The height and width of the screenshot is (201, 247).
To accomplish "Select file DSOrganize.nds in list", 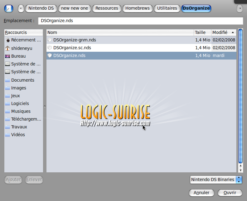I will pos(141,55).
